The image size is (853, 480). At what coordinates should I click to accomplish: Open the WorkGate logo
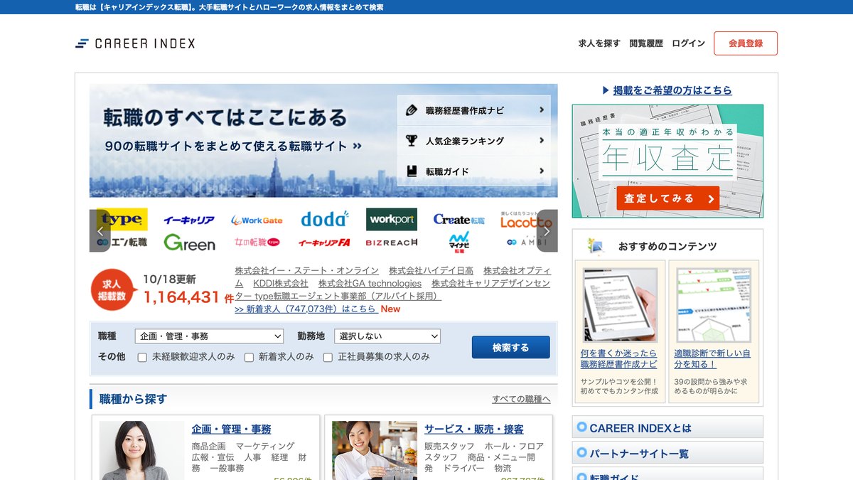point(257,220)
